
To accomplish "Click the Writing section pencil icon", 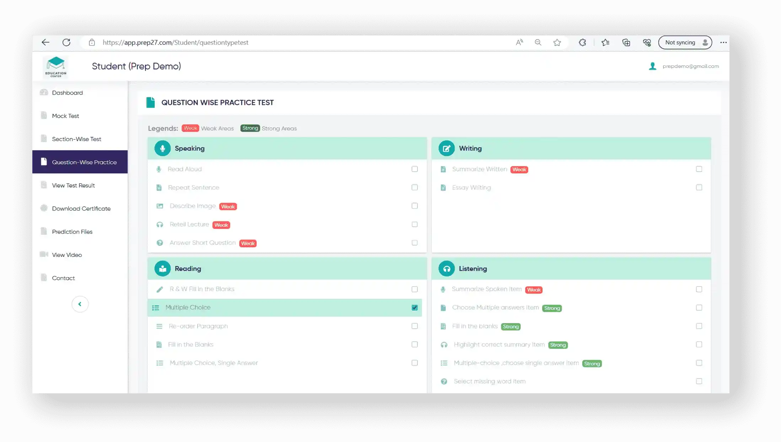I will point(446,149).
